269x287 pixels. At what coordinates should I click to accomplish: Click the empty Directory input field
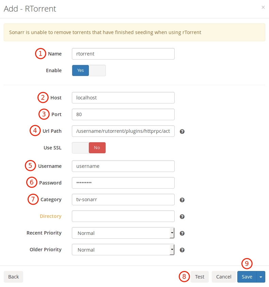(x=123, y=216)
